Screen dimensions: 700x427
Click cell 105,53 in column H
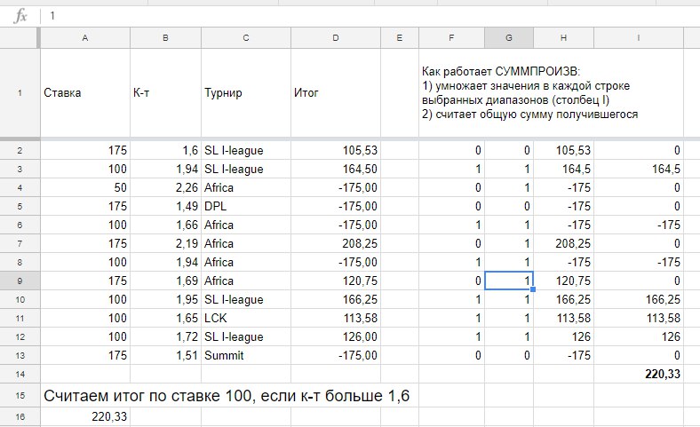click(x=563, y=150)
